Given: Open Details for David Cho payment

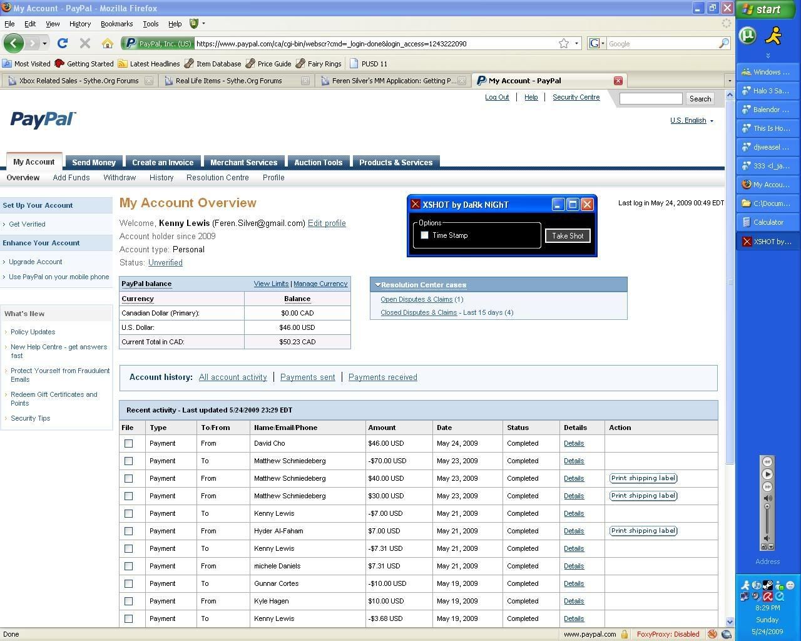Looking at the screenshot, I should [x=574, y=443].
